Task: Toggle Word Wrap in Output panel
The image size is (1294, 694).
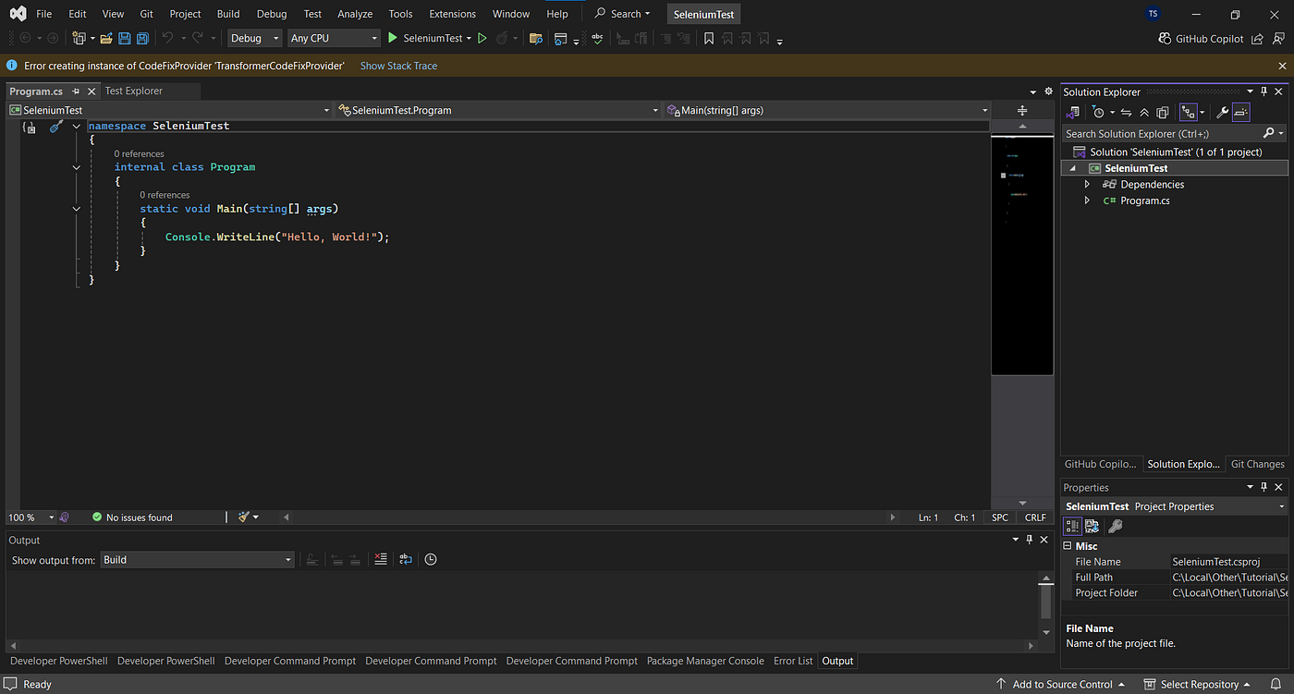Action: point(406,559)
